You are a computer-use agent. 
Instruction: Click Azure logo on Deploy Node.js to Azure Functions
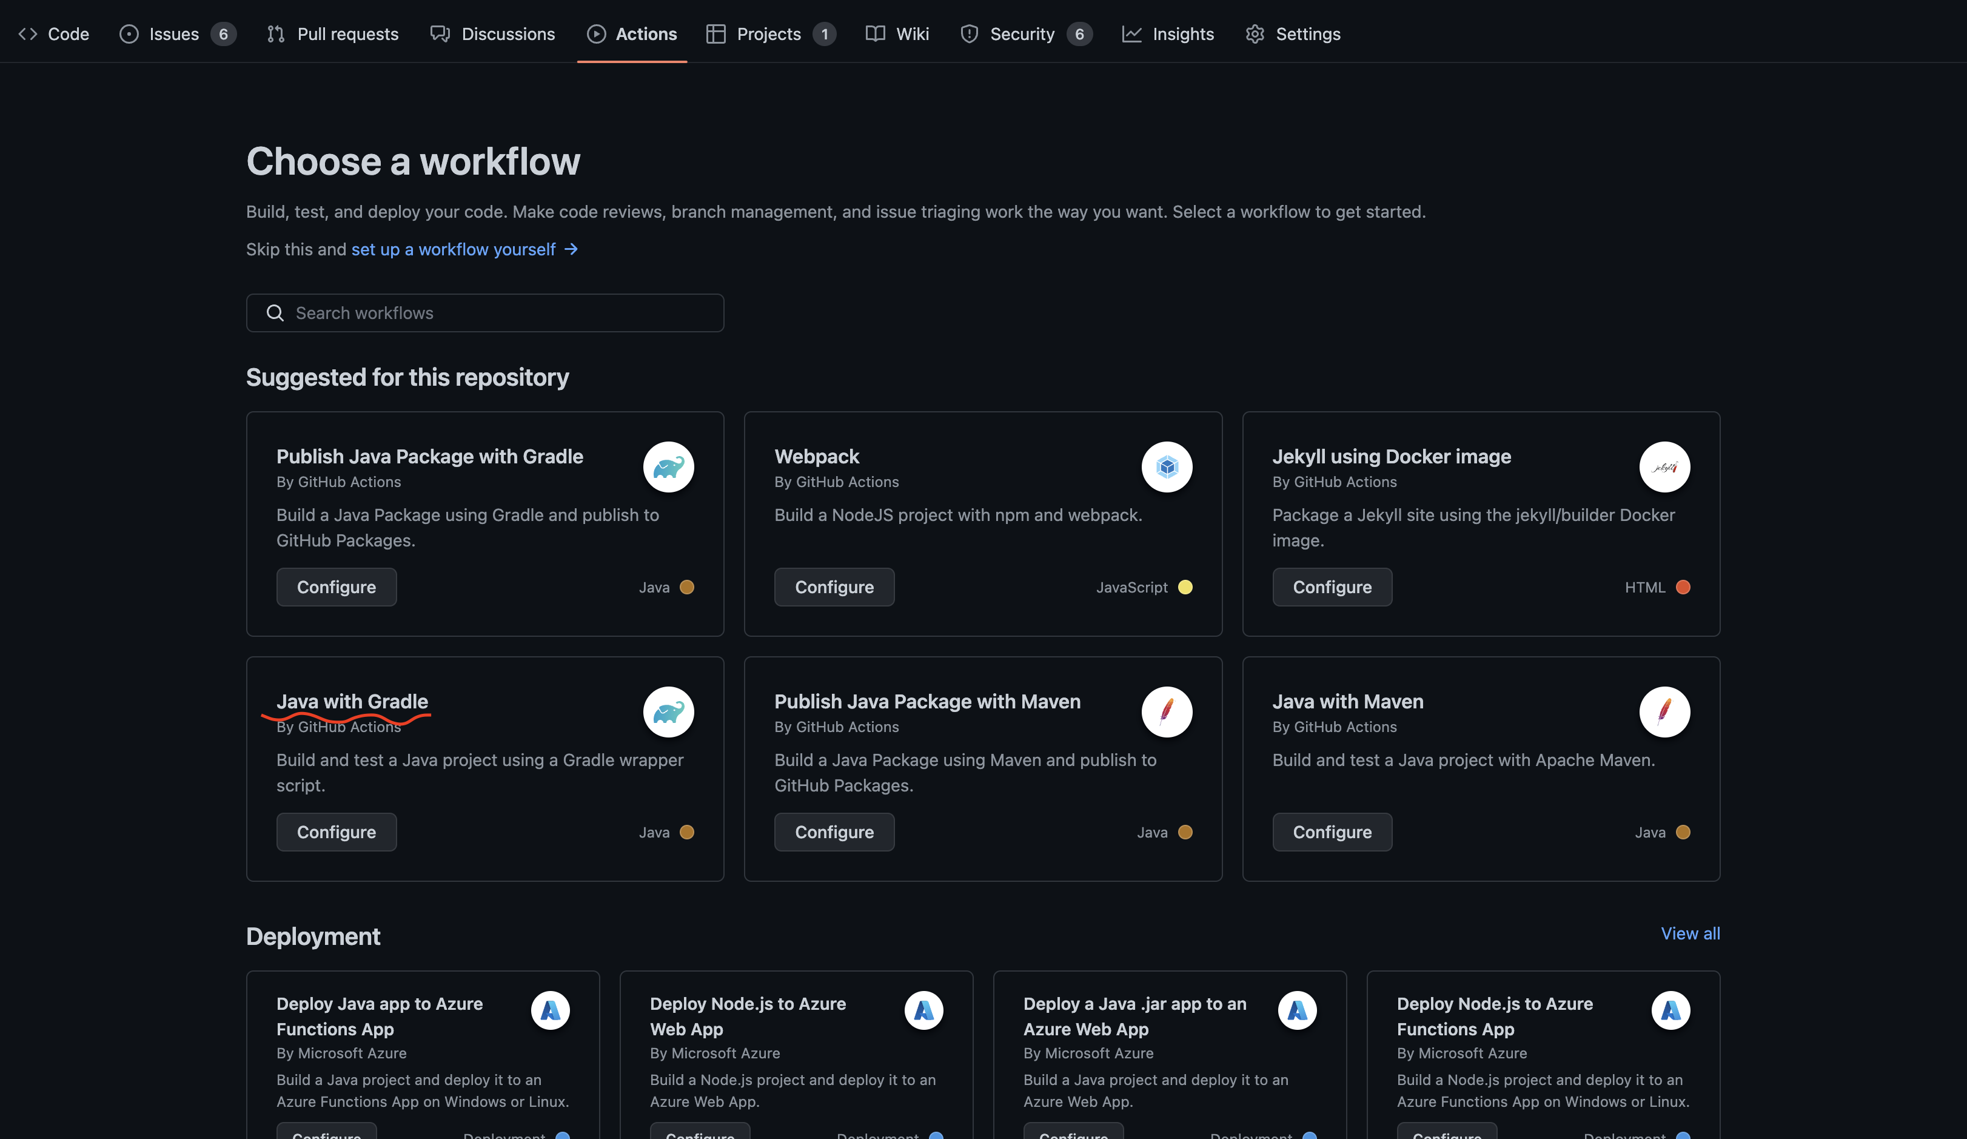(1671, 1010)
